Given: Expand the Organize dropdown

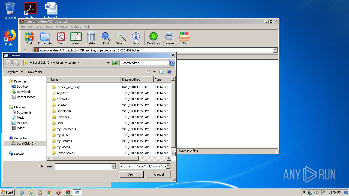Looking at the screenshot, I should point(15,72).
